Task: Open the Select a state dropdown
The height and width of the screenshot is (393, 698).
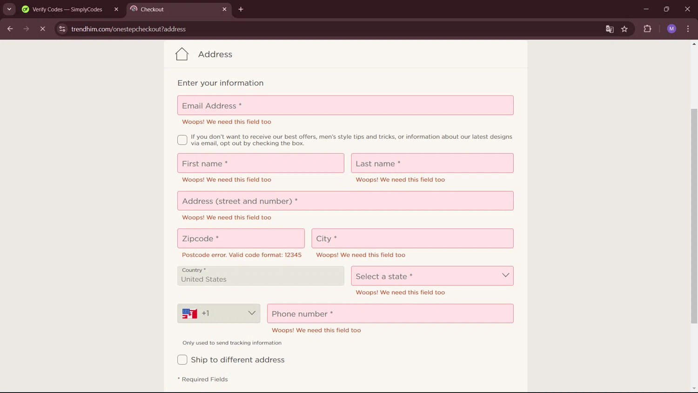Action: [x=432, y=276]
